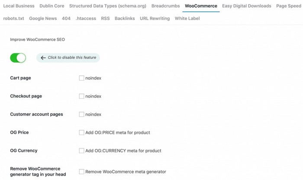Disable the Improve WooCommerce SEO toggle

coord(18,58)
